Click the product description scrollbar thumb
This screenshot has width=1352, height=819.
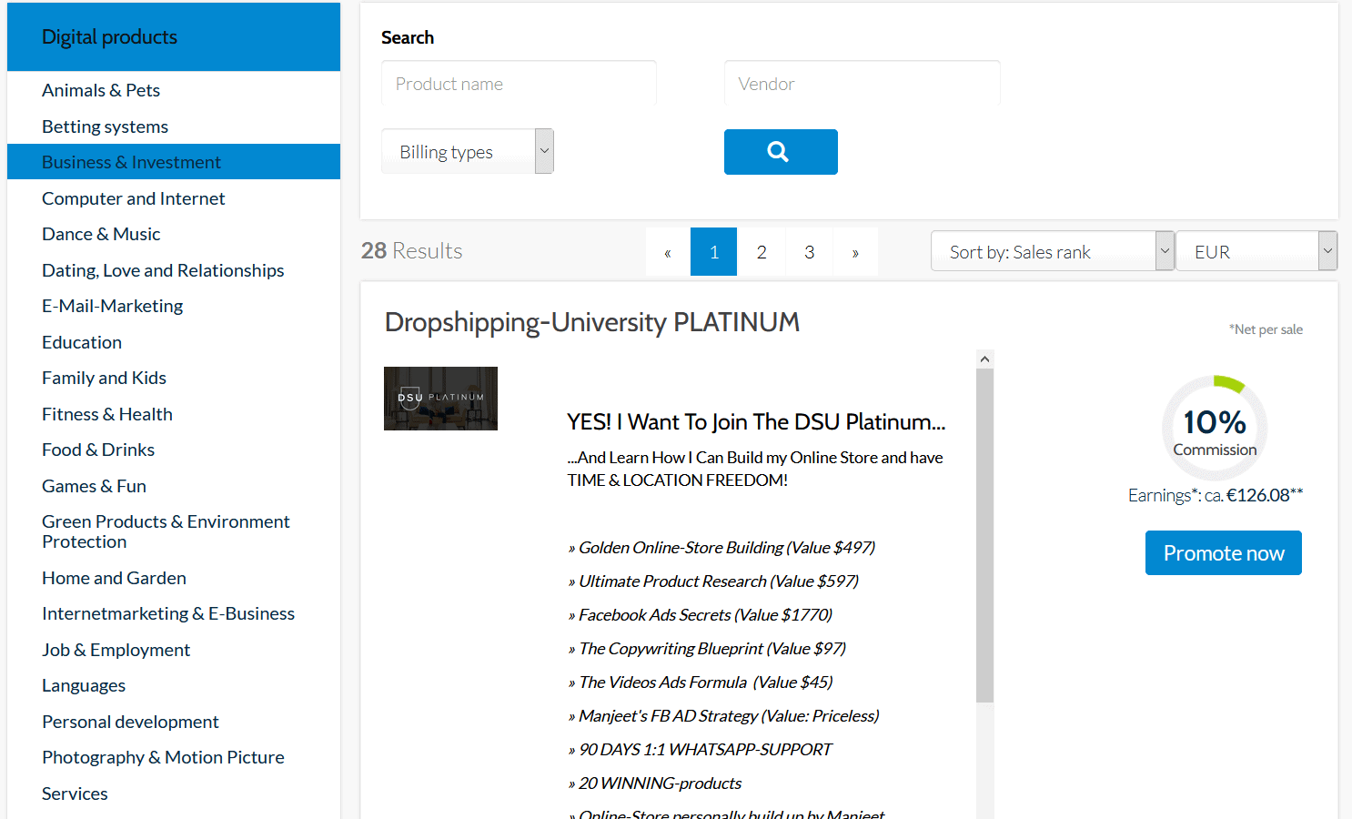point(984,535)
